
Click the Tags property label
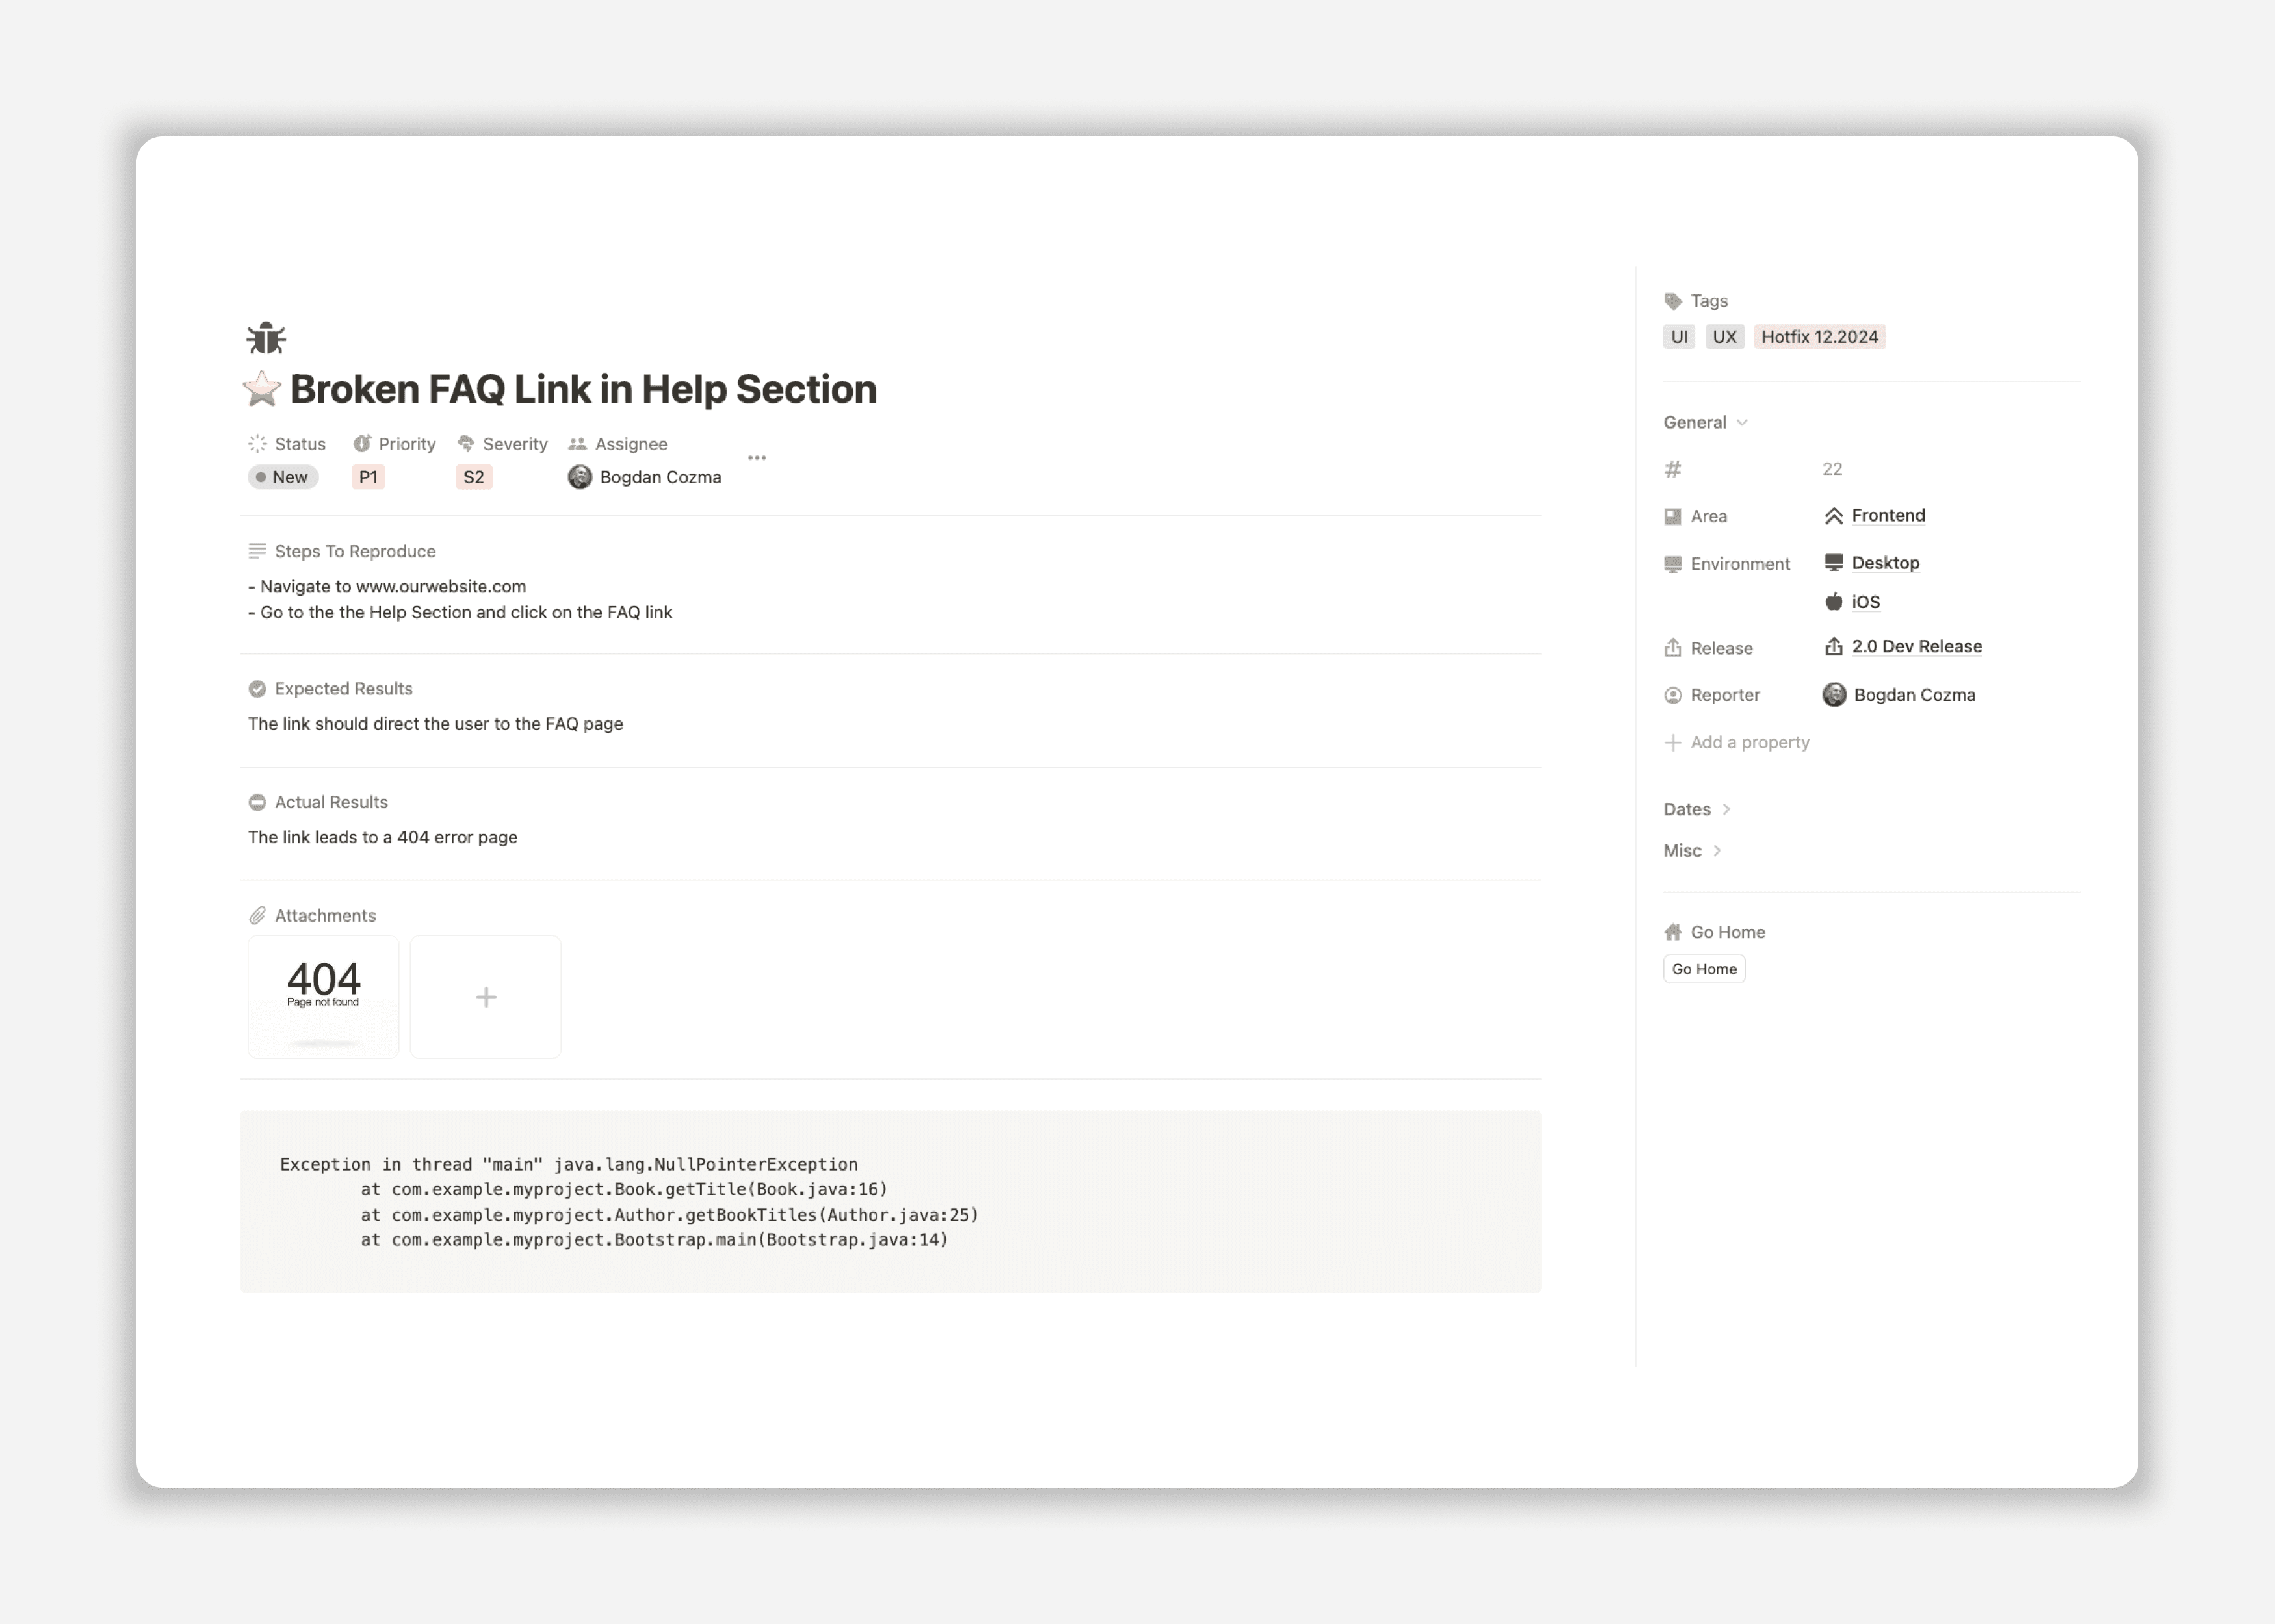click(1709, 301)
